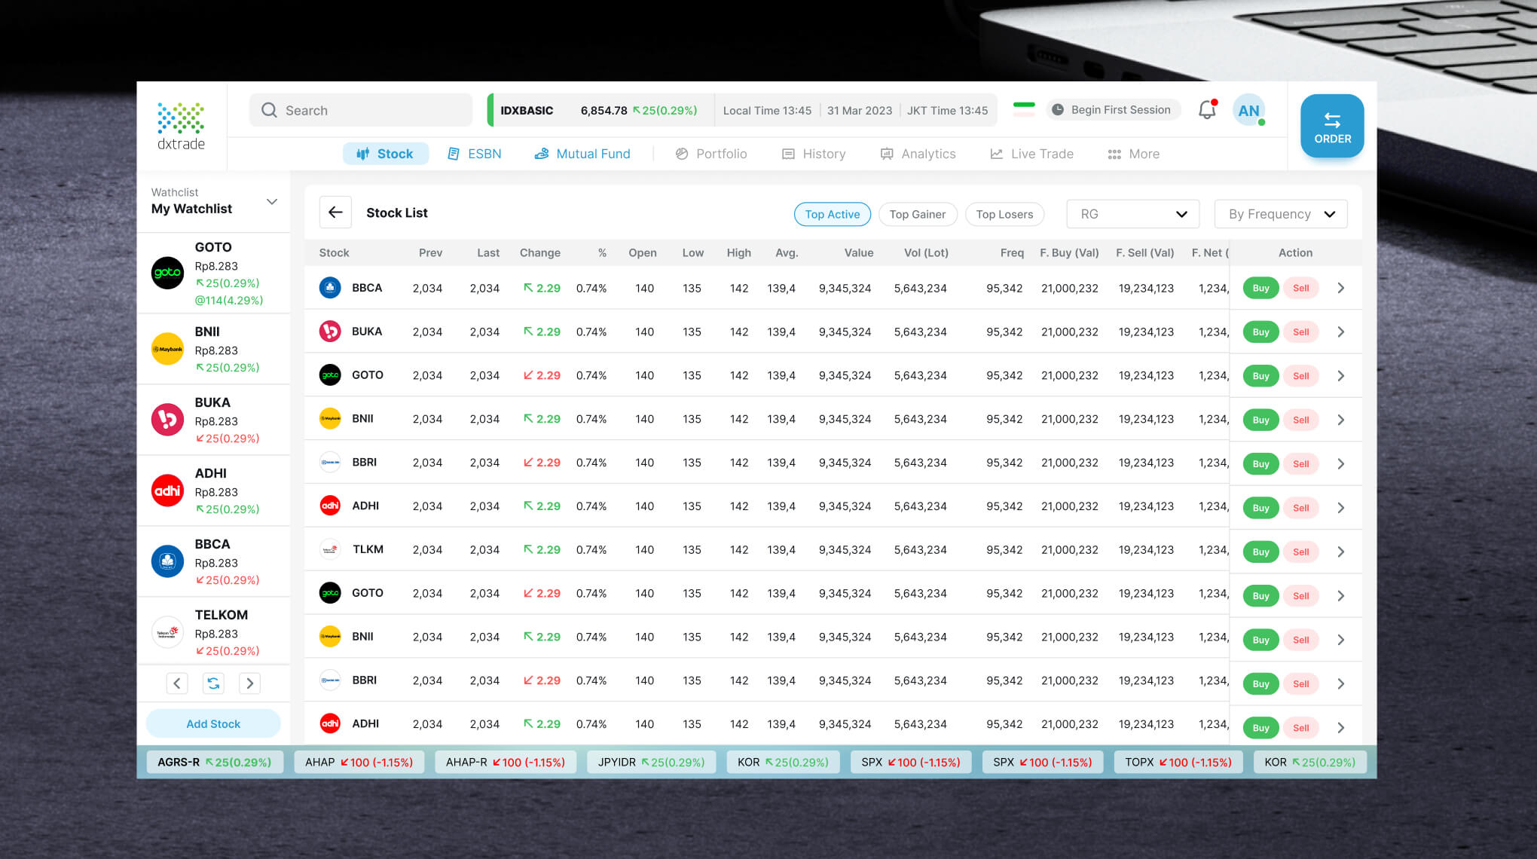Viewport: 1537px width, 859px height.
Task: Expand the first BNII row chevron
Action: pyautogui.click(x=1341, y=420)
